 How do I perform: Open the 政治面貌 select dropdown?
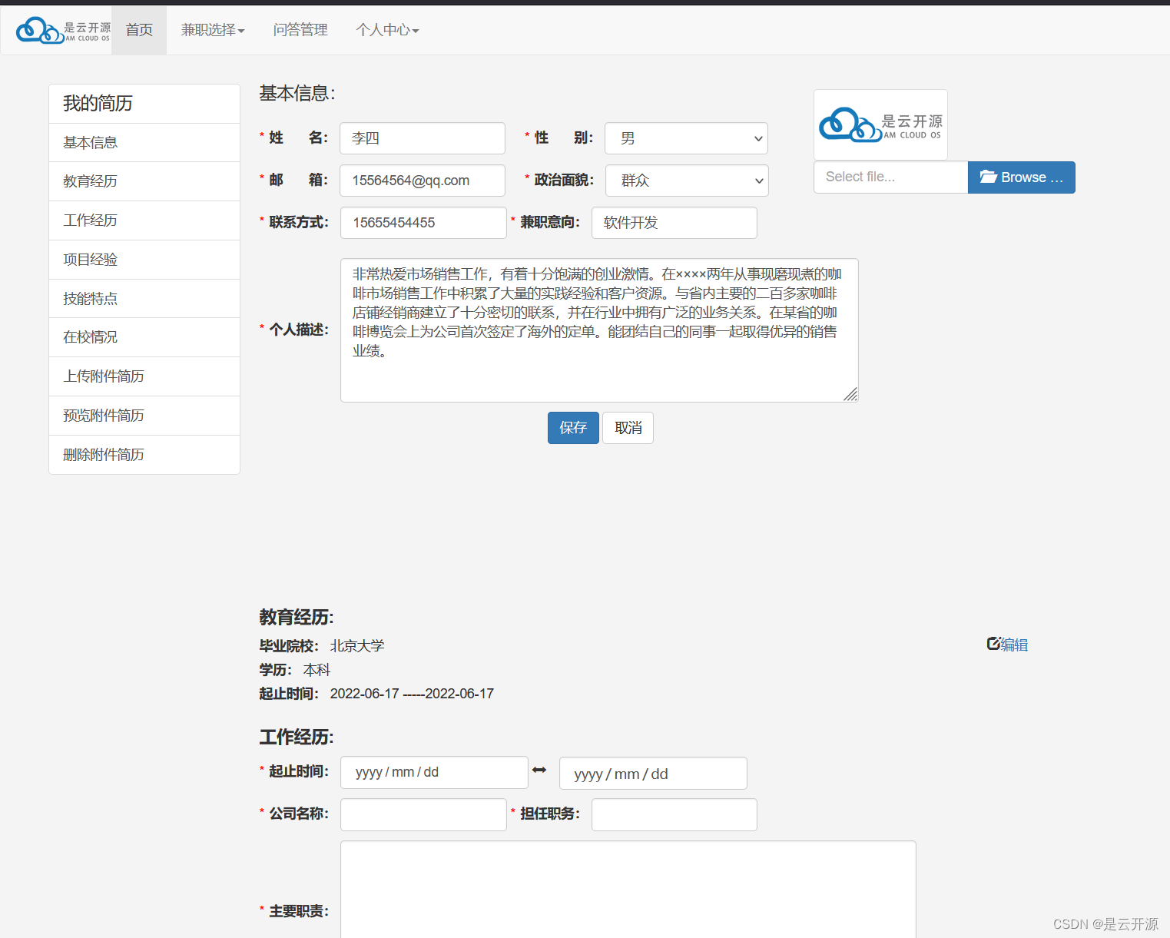pos(687,181)
